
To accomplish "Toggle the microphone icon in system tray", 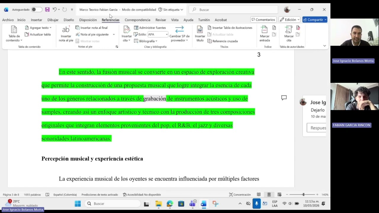I will coord(256,204).
